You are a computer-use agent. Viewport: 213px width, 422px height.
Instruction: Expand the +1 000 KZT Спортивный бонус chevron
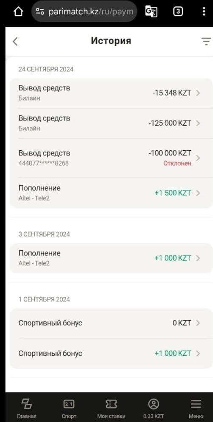(x=198, y=353)
